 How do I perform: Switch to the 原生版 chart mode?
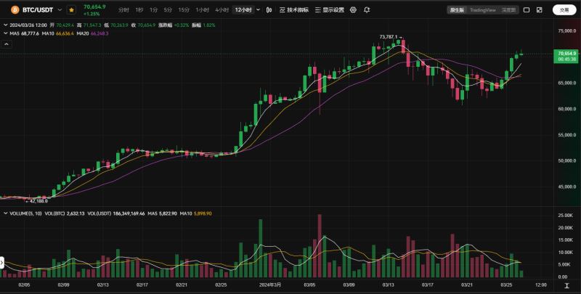click(457, 10)
